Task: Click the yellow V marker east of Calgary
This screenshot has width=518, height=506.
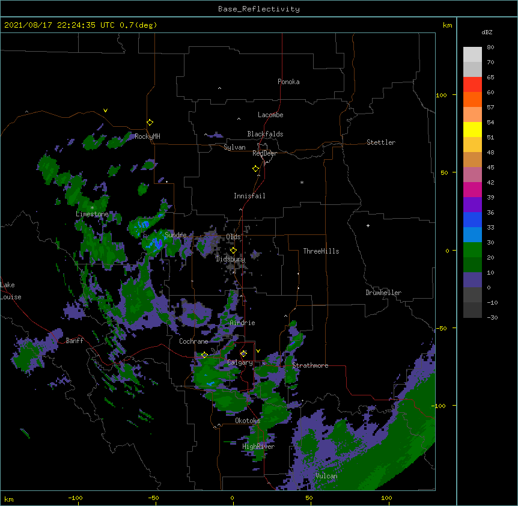Action: click(x=258, y=351)
